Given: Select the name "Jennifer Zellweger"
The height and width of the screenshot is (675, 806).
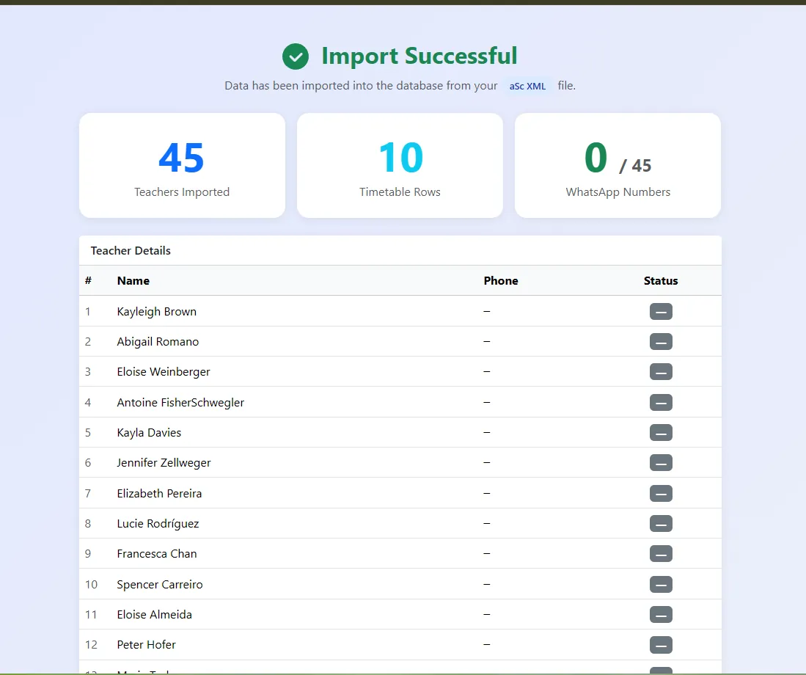Looking at the screenshot, I should (164, 463).
